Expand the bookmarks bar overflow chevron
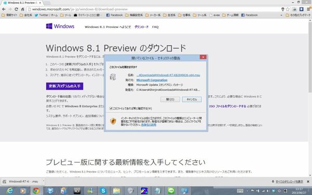 pos(281,15)
